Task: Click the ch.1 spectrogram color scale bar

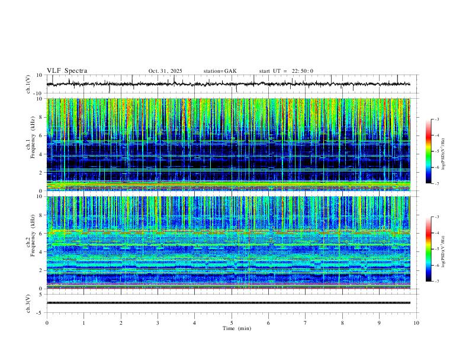Action: (x=428, y=151)
